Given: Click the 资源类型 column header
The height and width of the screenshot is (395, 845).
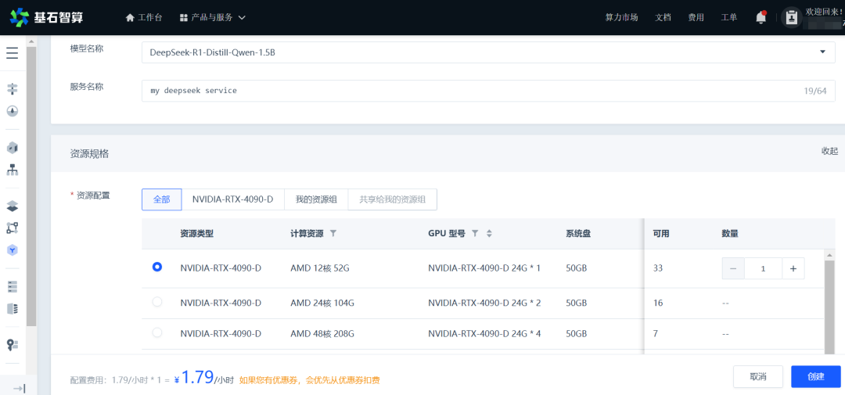Looking at the screenshot, I should tap(196, 233).
